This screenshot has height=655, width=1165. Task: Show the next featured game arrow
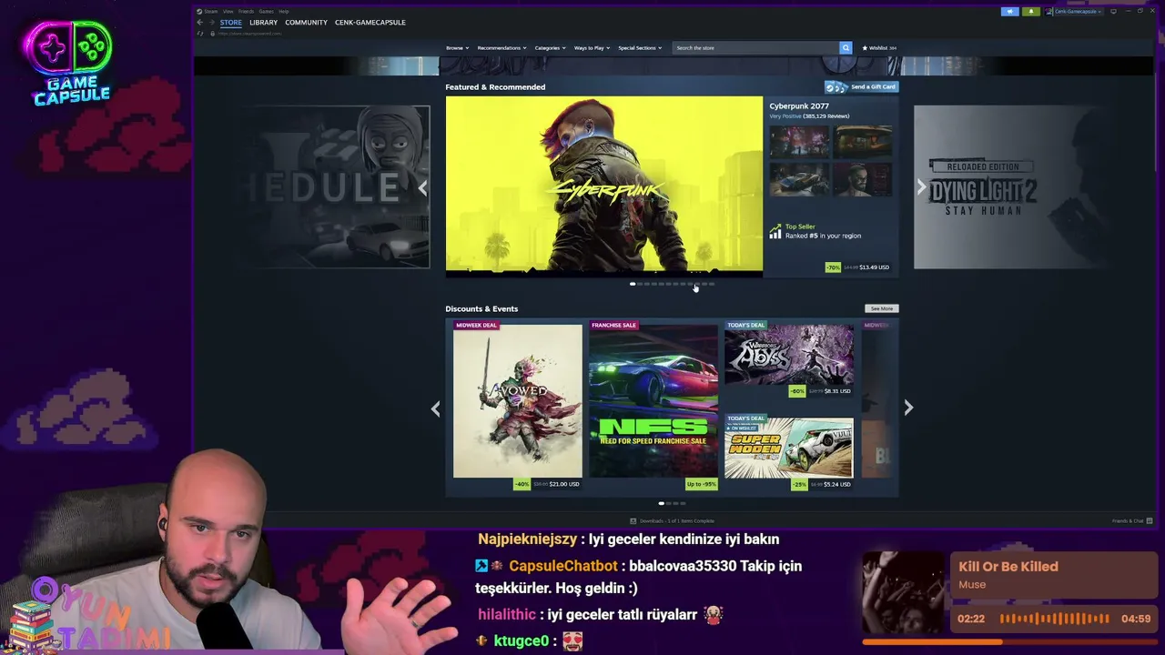921,187
